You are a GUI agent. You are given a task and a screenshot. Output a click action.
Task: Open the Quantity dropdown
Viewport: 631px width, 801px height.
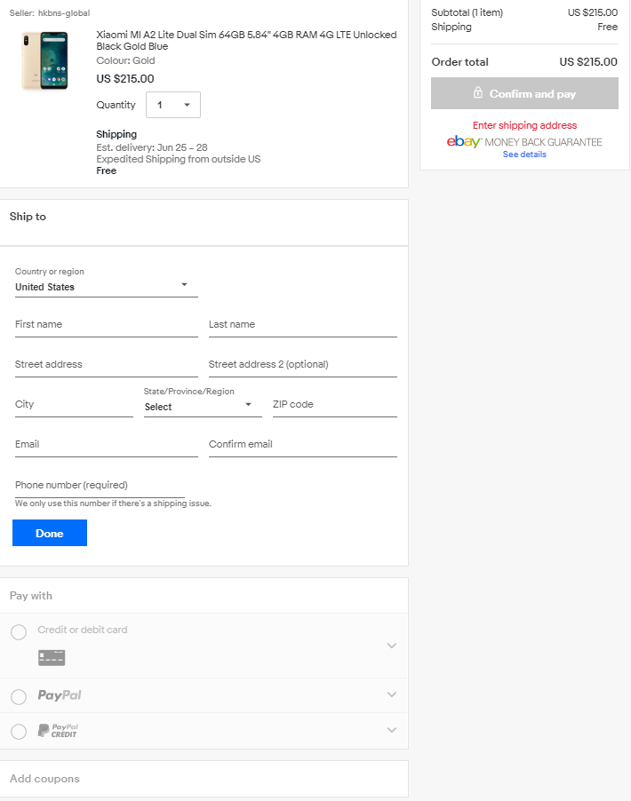173,105
